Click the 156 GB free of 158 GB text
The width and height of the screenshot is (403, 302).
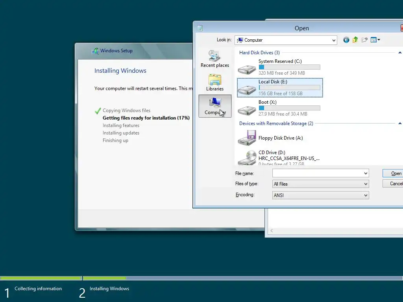[x=280, y=94]
